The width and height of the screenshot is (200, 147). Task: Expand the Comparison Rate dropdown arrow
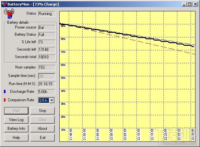[52, 100]
